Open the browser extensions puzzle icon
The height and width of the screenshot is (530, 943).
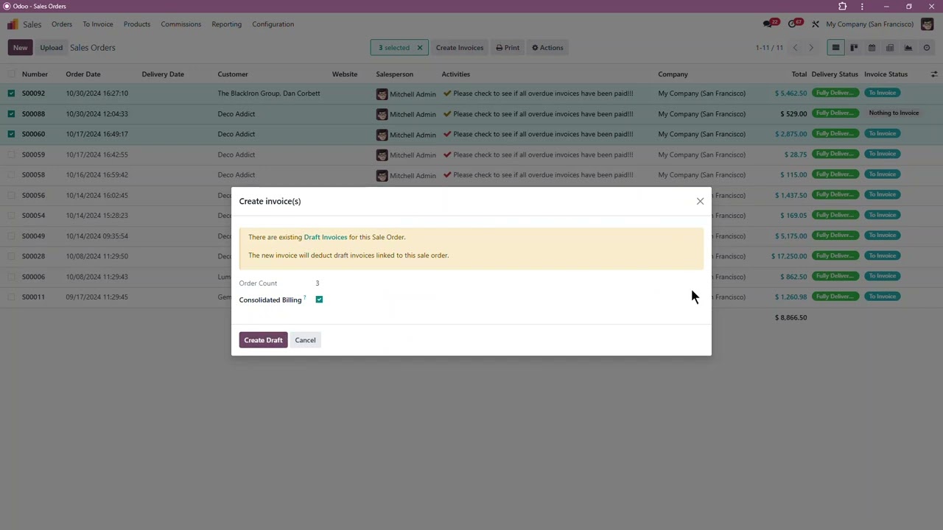[842, 7]
